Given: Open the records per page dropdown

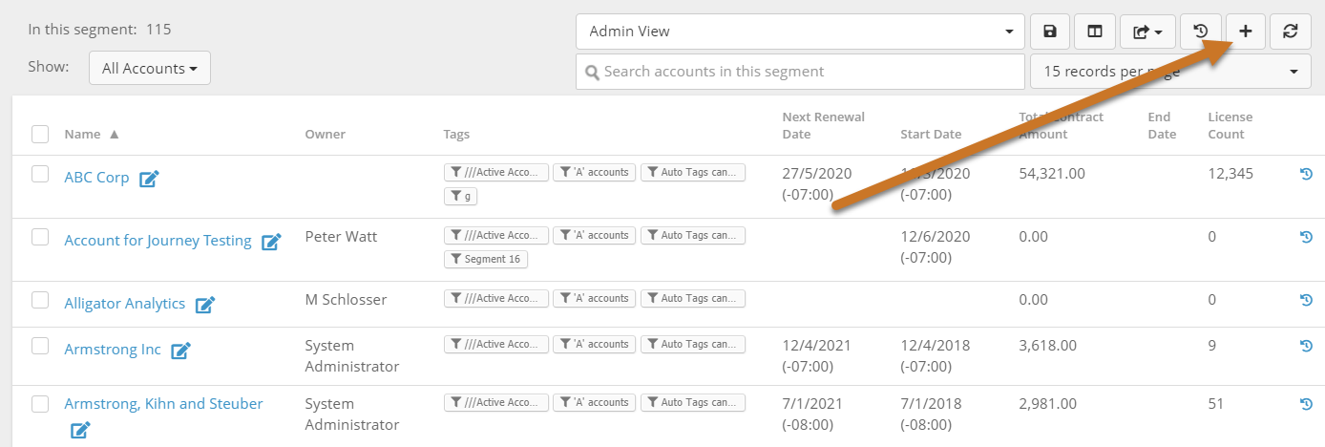Looking at the screenshot, I should click(1170, 72).
